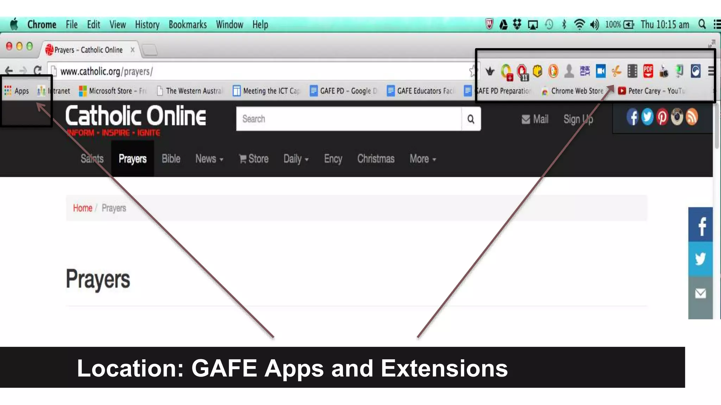Viewport: 721px width, 405px height.
Task: Open Adblock stop-sign extension icon
Action: point(522,72)
